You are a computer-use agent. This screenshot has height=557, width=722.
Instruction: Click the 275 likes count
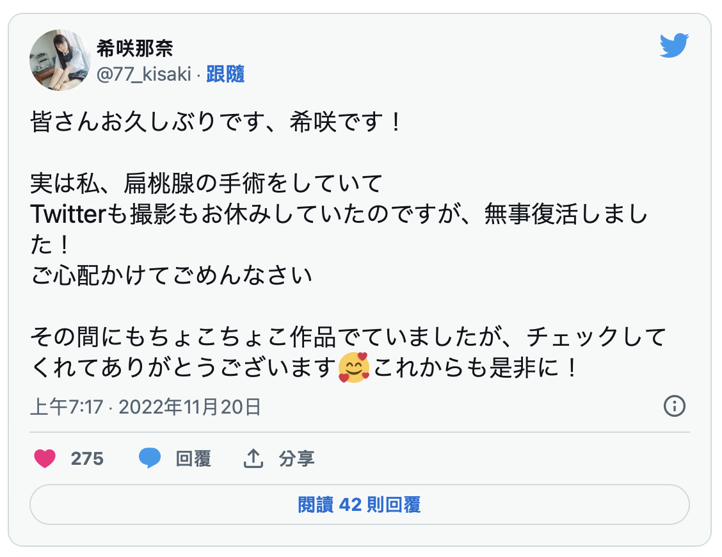(87, 458)
